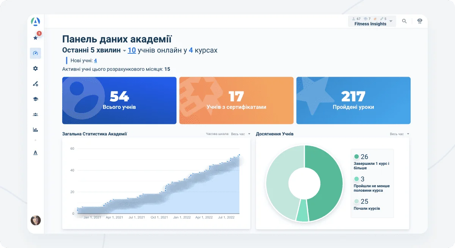Click the '25' started courses legend dot

(x=356, y=201)
